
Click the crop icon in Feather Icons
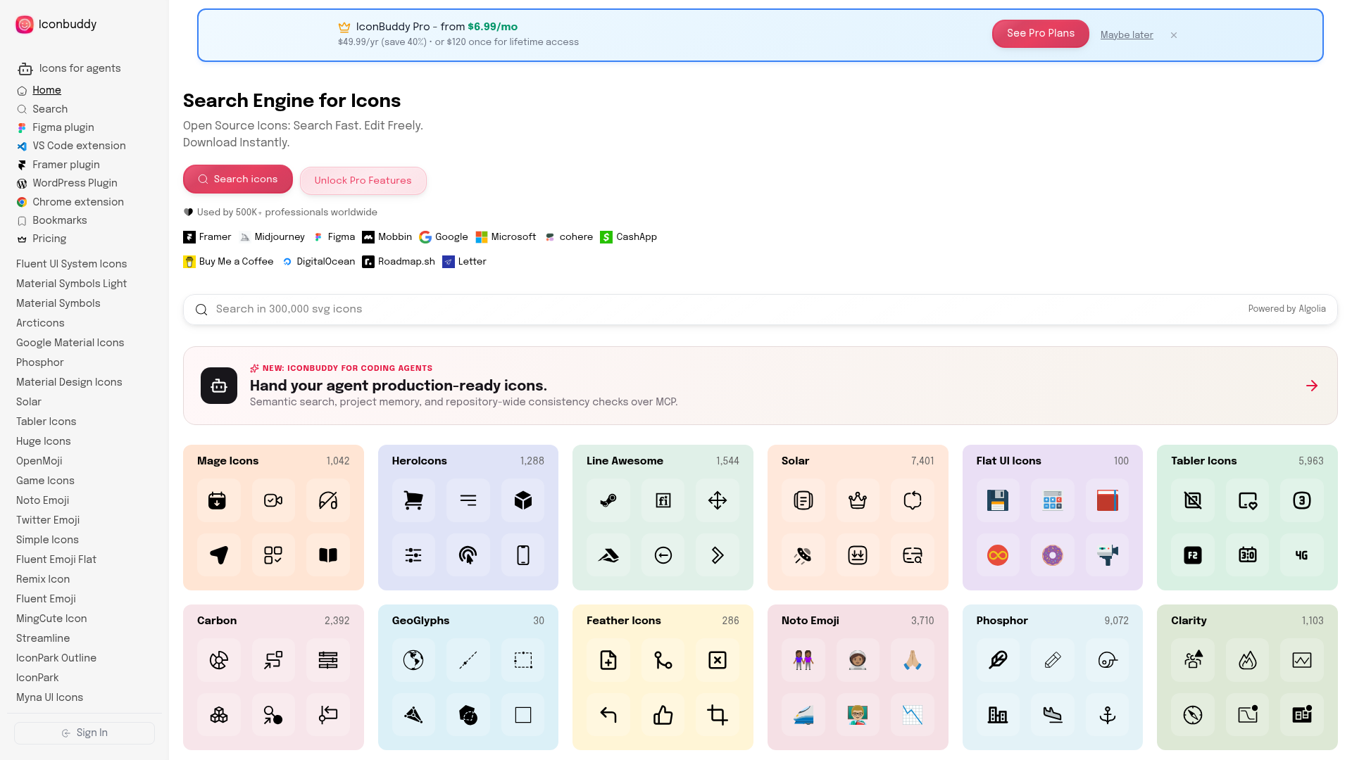(x=718, y=715)
